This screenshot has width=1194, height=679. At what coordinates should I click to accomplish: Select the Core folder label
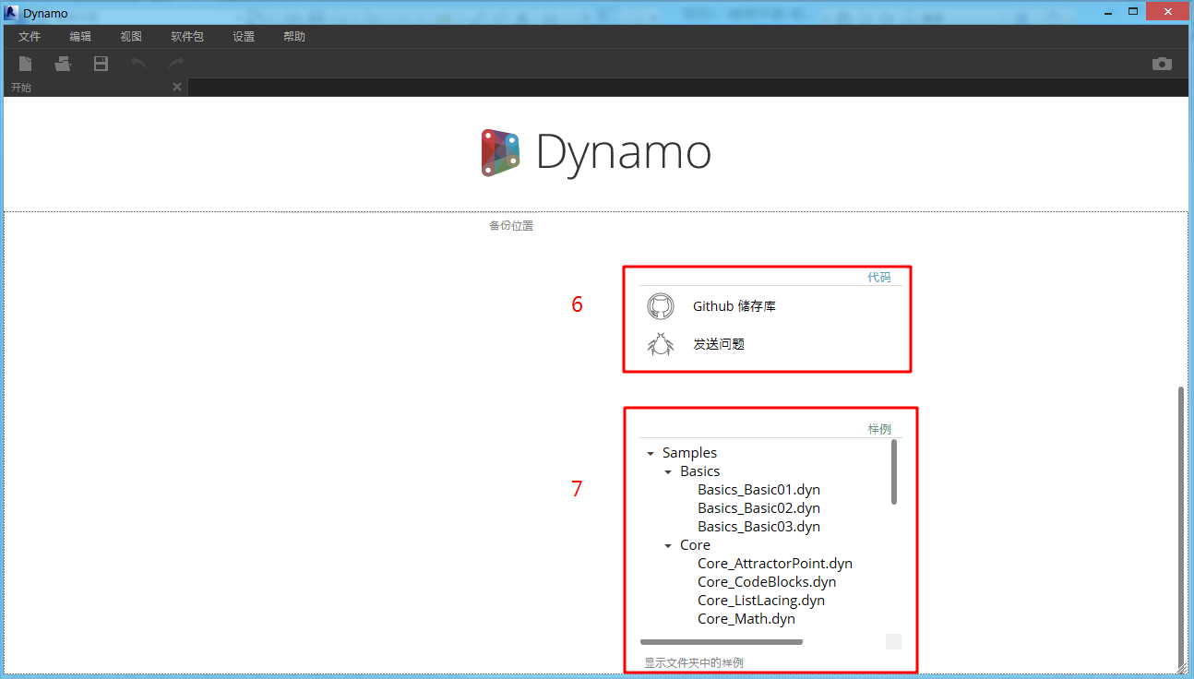(x=695, y=545)
